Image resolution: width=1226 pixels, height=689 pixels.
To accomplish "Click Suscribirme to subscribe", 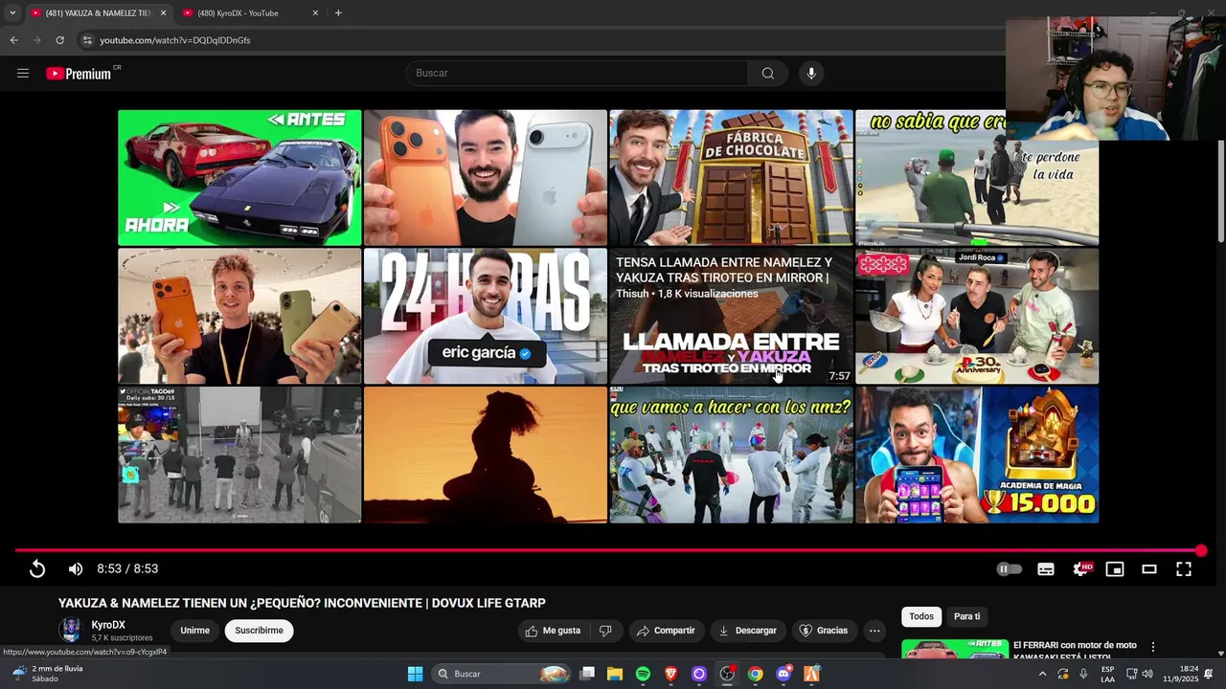I will coord(259,631).
